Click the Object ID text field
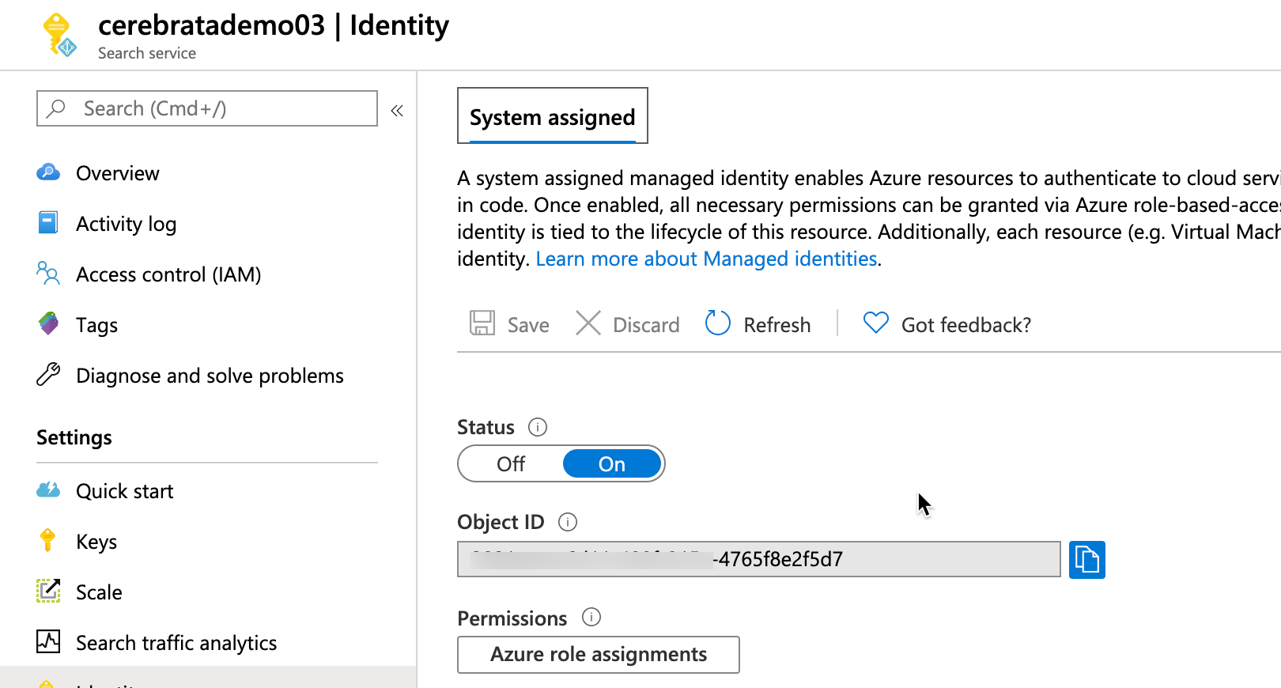 pos(758,560)
